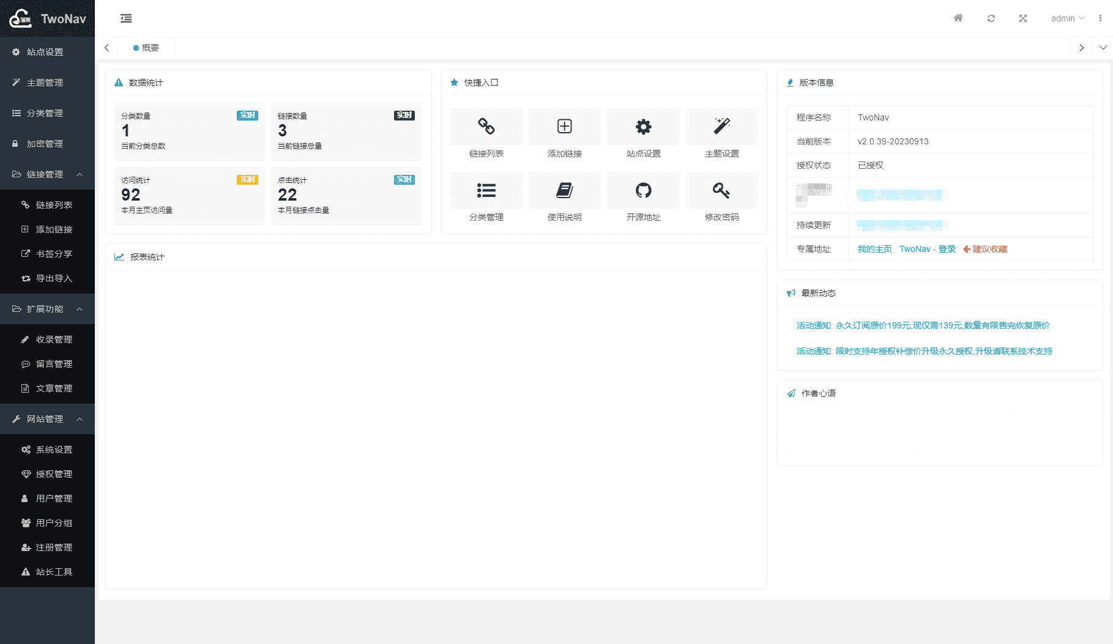Open the three-dot more options menu
Image resolution: width=1113 pixels, height=644 pixels.
pyautogui.click(x=1100, y=18)
